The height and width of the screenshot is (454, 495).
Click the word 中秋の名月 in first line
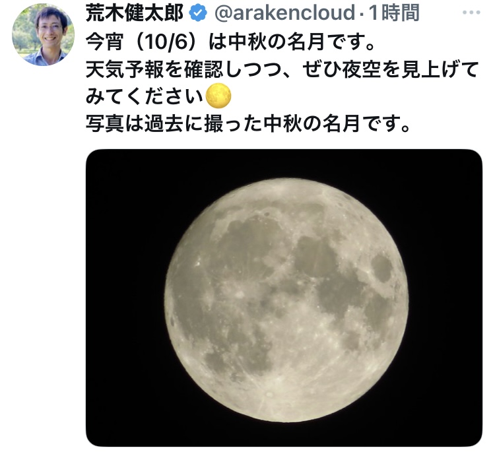click(276, 42)
